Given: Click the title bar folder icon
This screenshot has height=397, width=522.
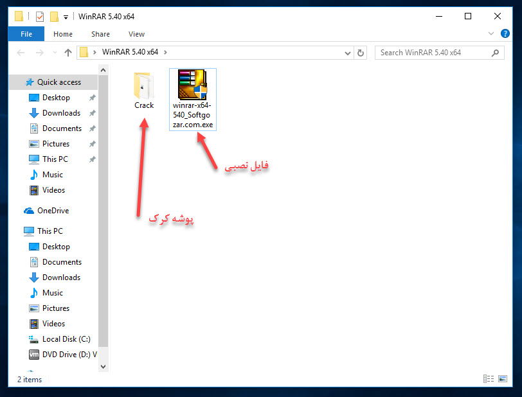Looking at the screenshot, I should [x=19, y=16].
